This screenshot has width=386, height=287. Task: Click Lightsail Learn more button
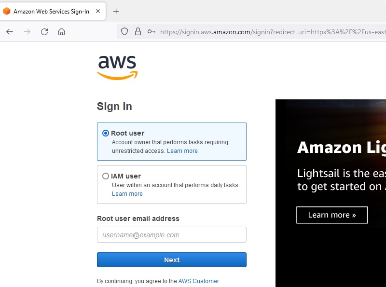[332, 215]
